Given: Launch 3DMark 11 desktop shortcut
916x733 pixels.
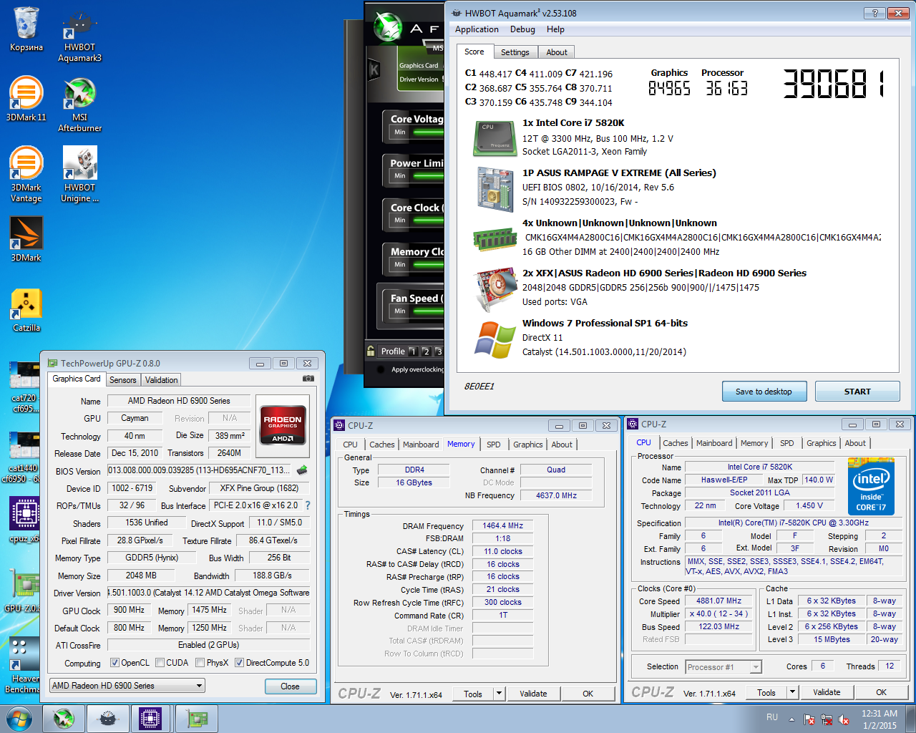Looking at the screenshot, I should pyautogui.click(x=26, y=99).
